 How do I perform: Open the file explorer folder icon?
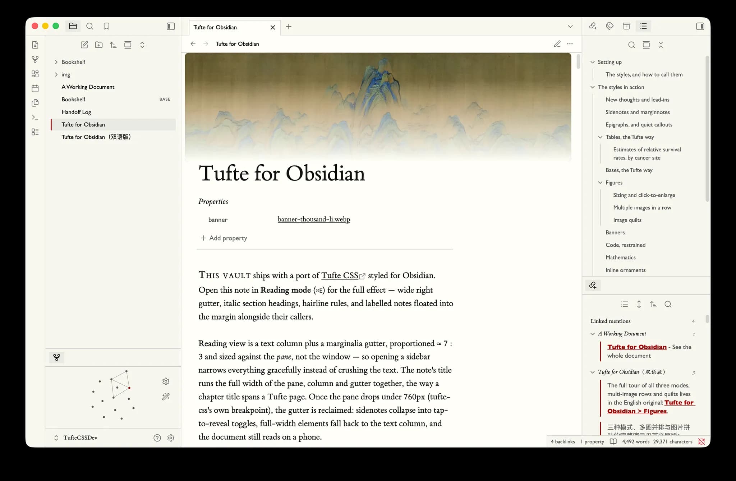click(x=73, y=26)
